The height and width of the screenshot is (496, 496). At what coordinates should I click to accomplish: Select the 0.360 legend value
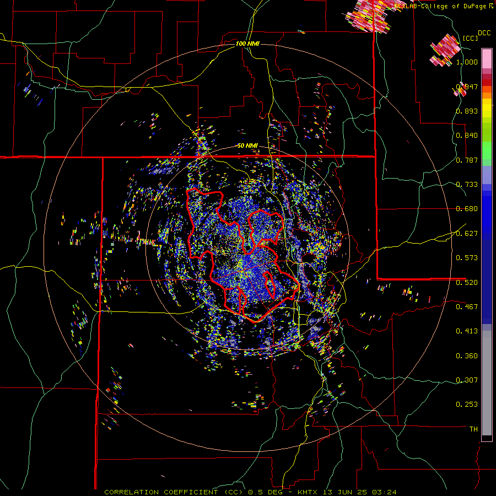tap(467, 356)
